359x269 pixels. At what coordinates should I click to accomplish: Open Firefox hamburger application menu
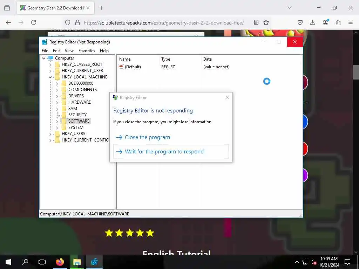[x=351, y=22]
